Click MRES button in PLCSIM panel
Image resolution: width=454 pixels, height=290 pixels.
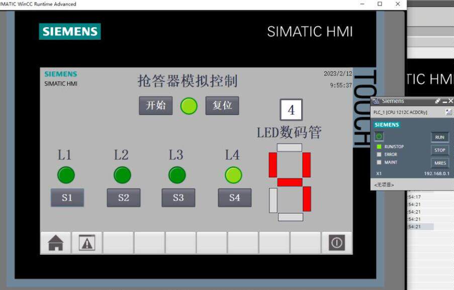click(440, 163)
